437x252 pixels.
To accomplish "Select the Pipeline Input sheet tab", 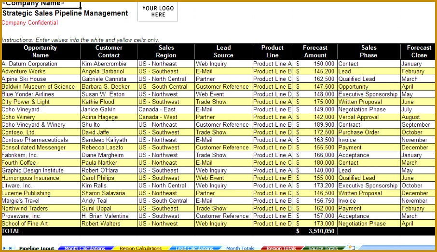I will pos(37,248).
